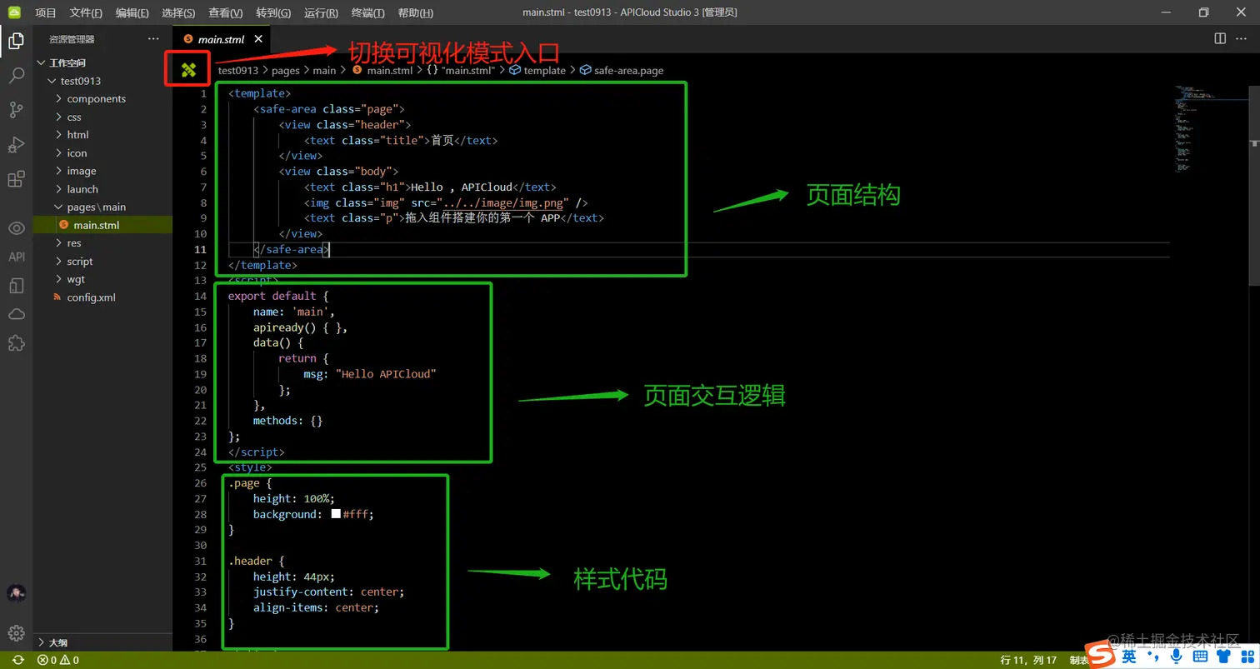Select main.stml in the file tree
The width and height of the screenshot is (1260, 669).
click(x=102, y=225)
